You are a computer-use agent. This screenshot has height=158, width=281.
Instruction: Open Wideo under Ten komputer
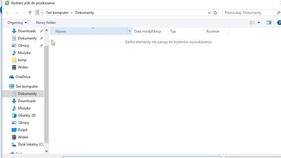coord(23,137)
